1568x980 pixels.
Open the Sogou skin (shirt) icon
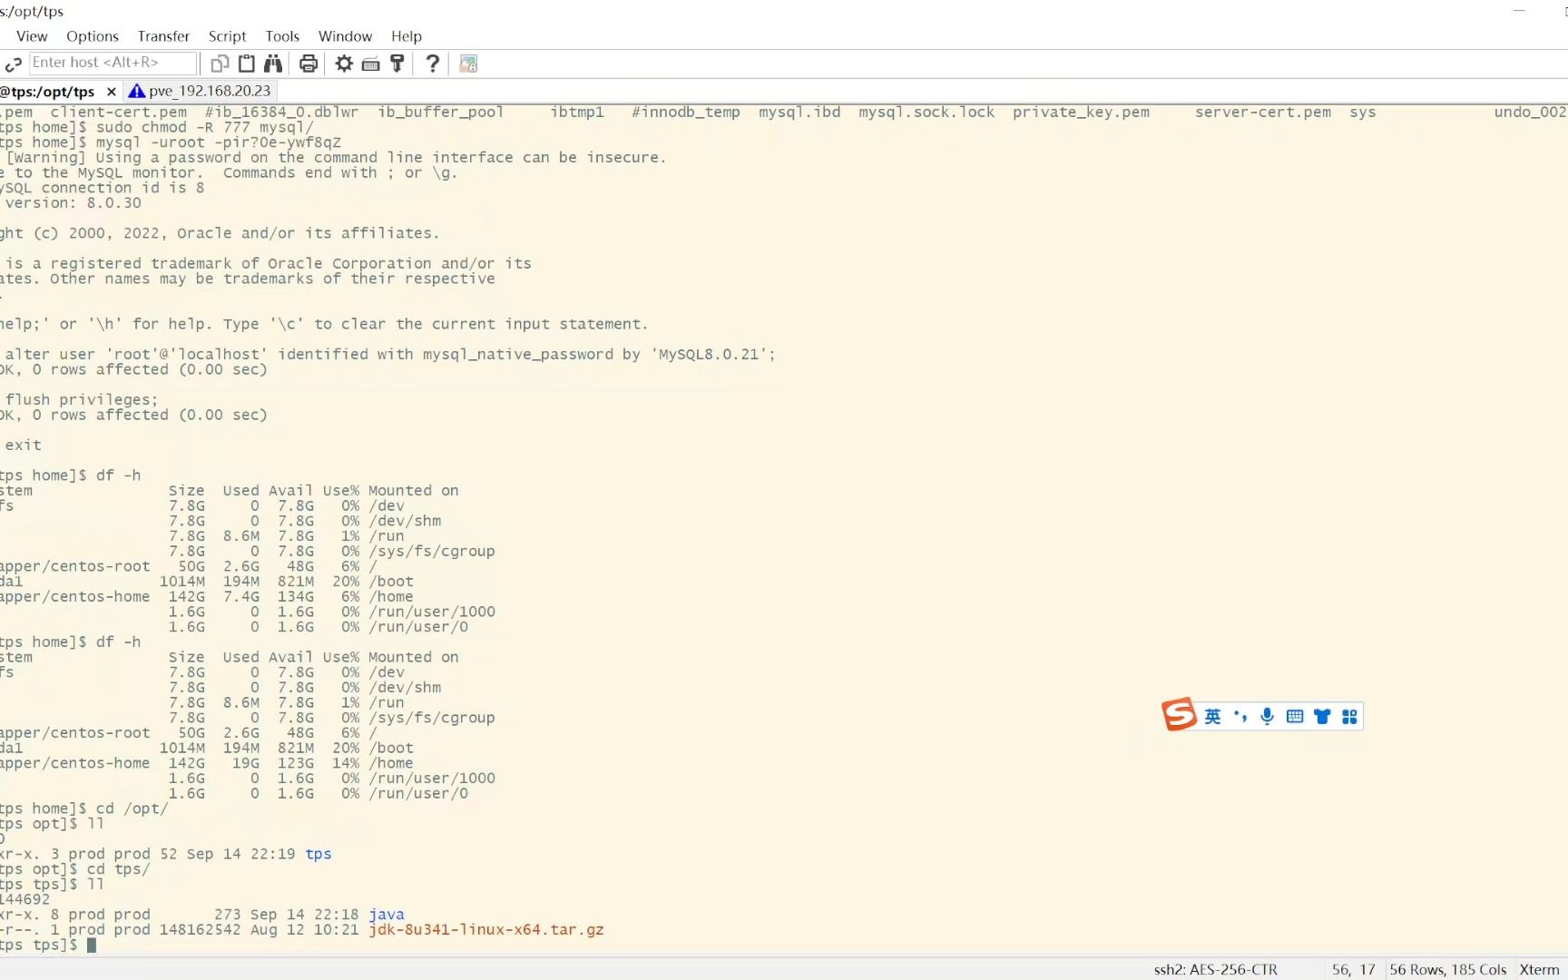pyautogui.click(x=1322, y=716)
